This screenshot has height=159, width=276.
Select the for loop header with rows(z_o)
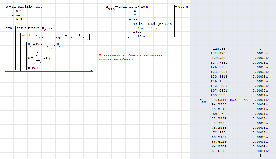36,28
